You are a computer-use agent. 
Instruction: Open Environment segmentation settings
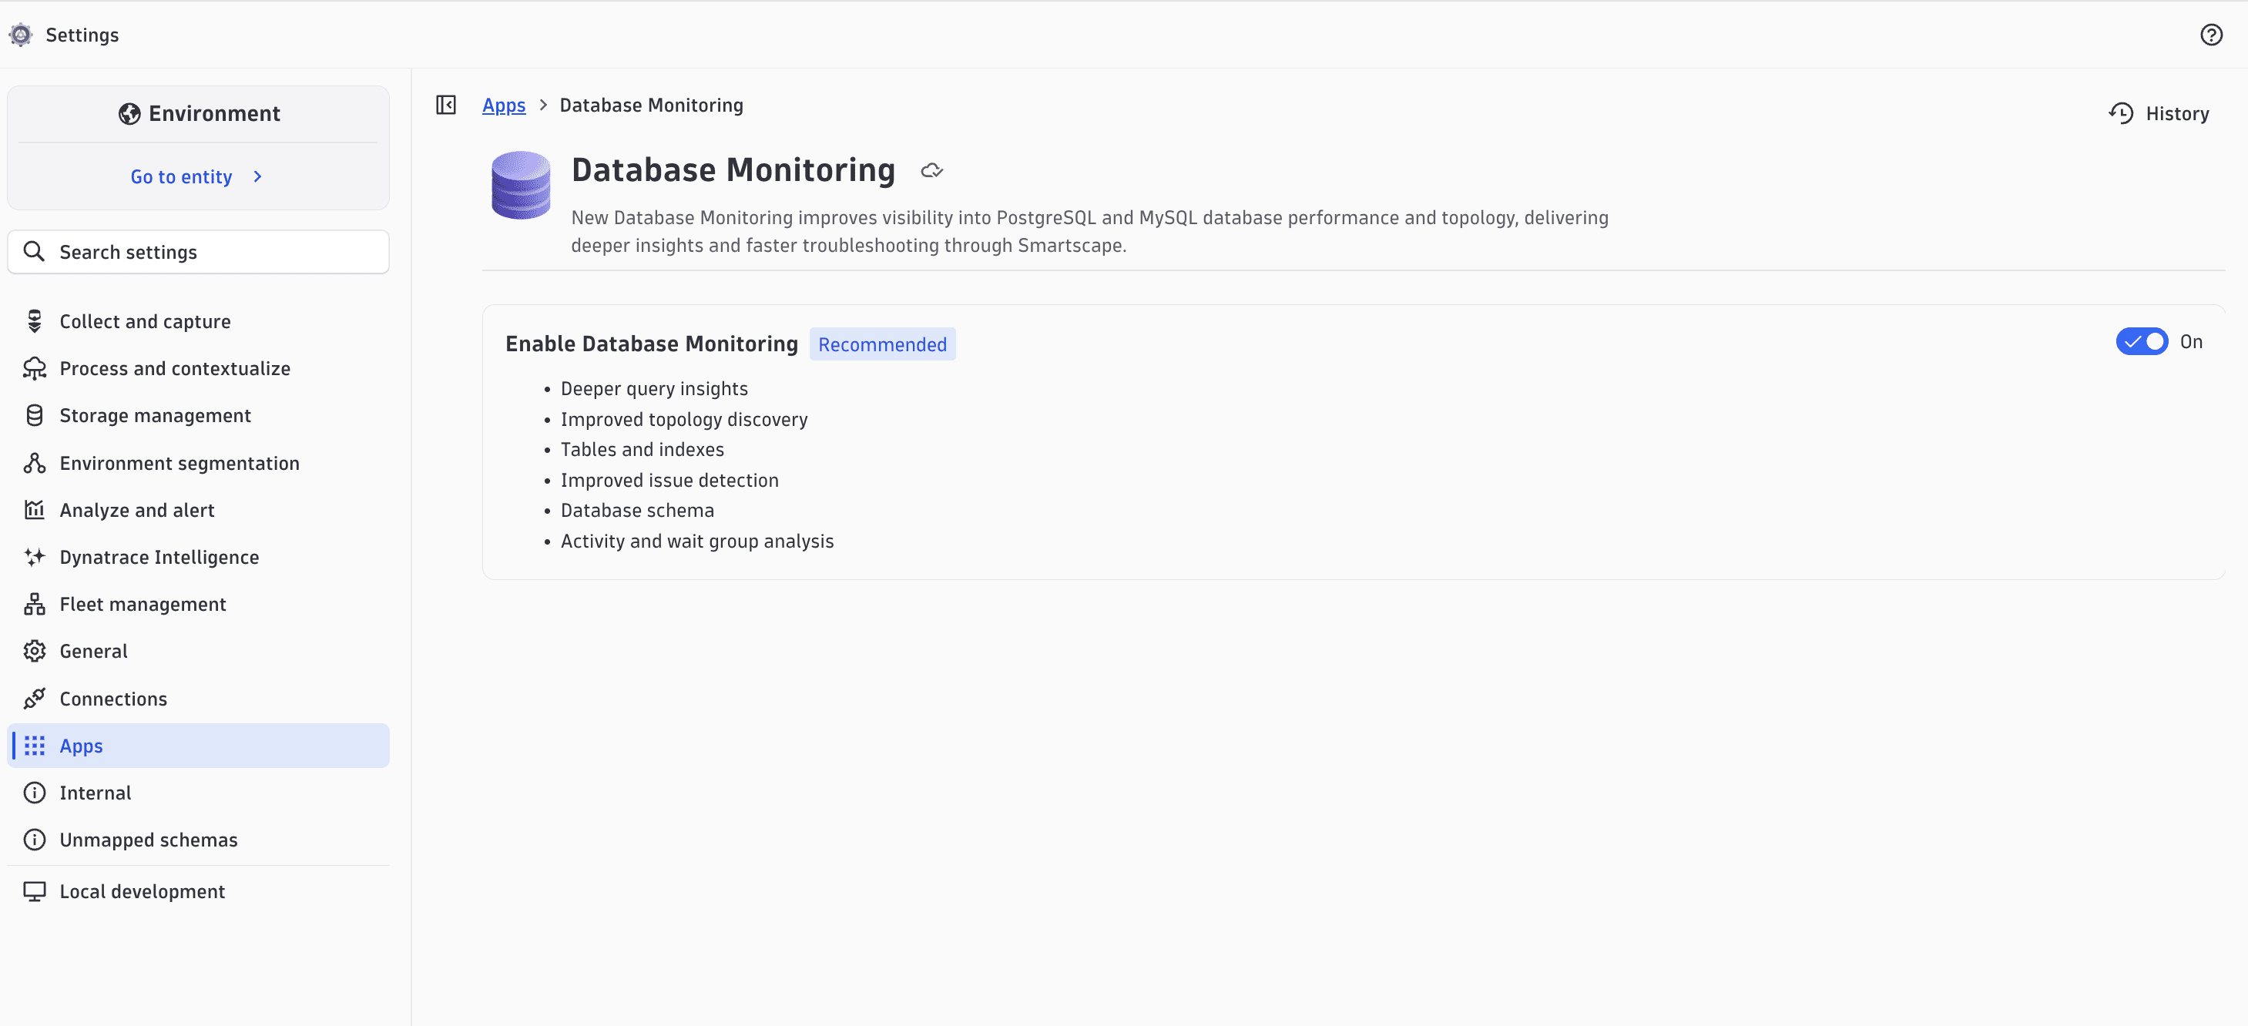pyautogui.click(x=198, y=463)
